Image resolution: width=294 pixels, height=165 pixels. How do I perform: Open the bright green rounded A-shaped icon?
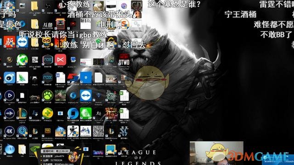point(86,113)
